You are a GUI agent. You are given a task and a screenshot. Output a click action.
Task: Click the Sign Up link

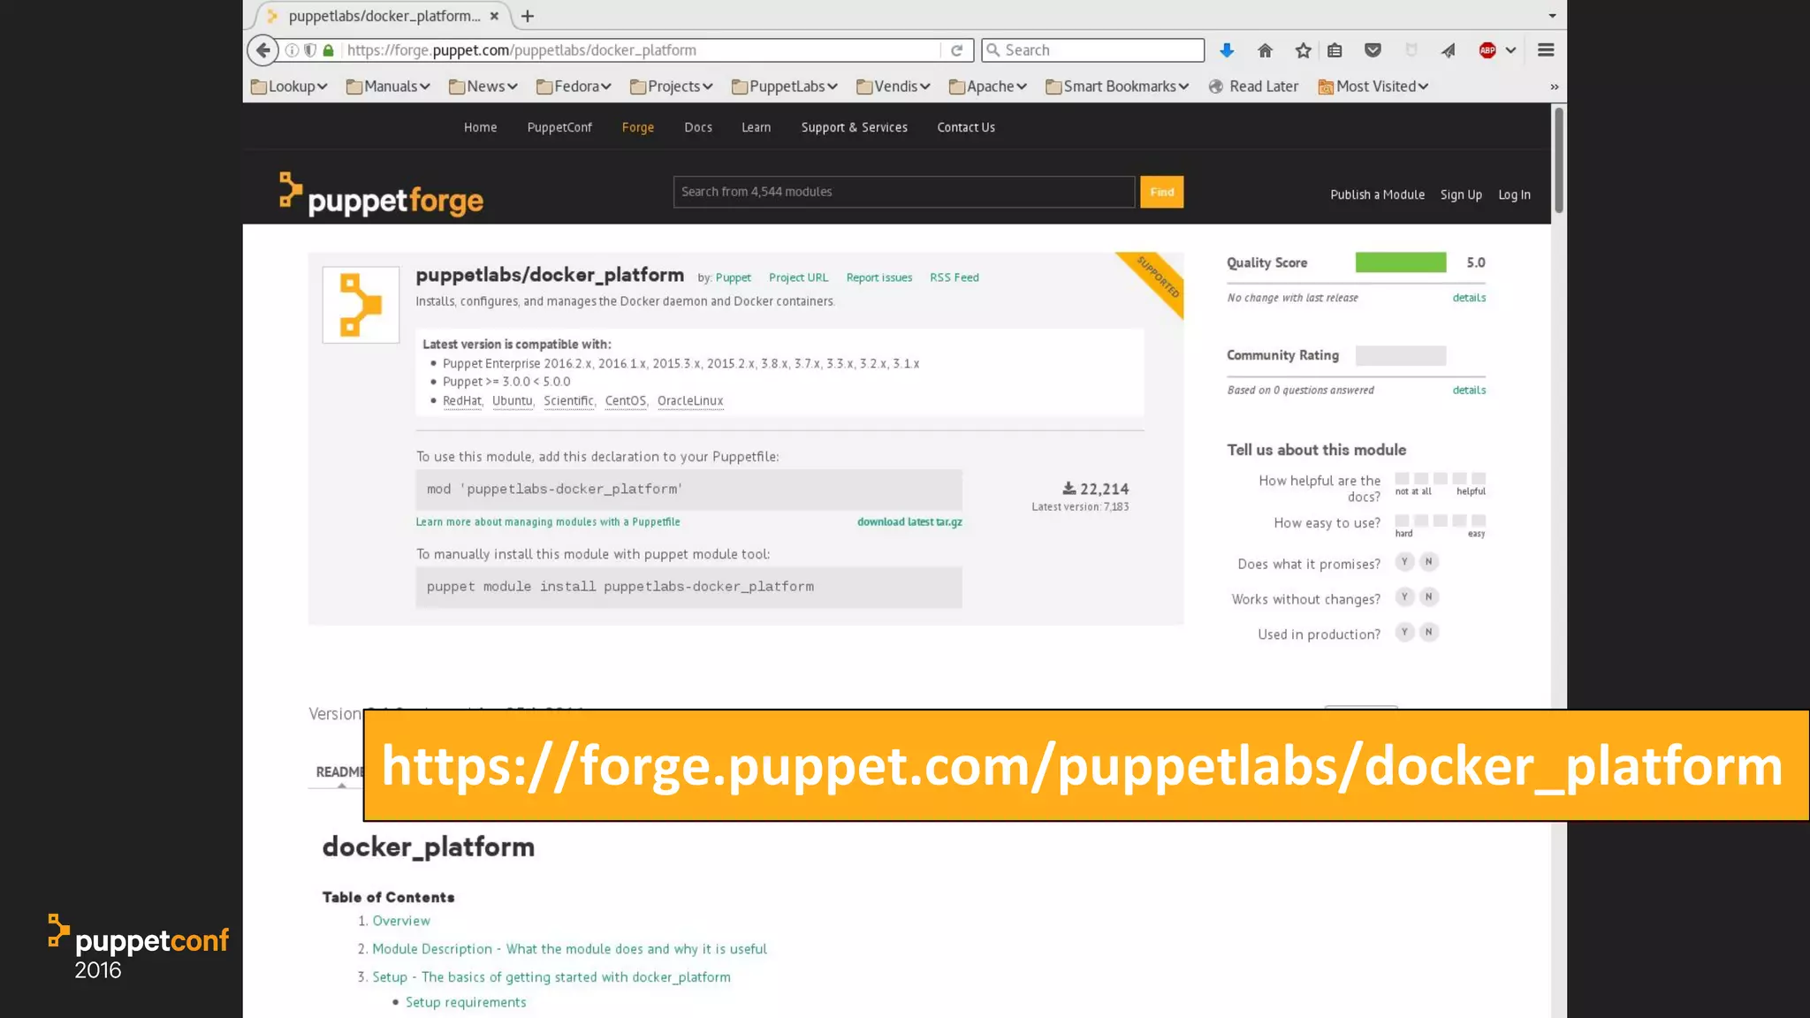[1461, 194]
